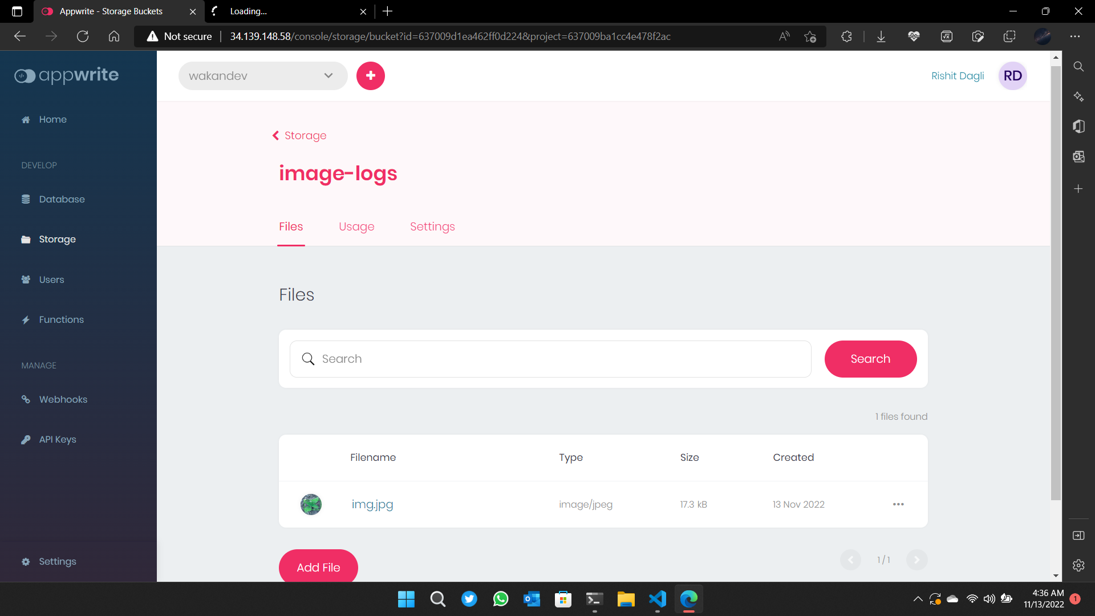The width and height of the screenshot is (1095, 616).
Task: Focus the file Search input field
Action: [550, 359]
